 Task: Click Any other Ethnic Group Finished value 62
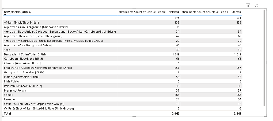[x=178, y=36]
